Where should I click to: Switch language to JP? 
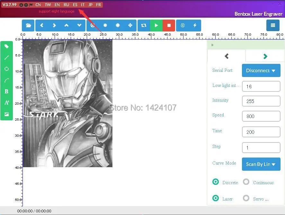[x=90, y=5]
